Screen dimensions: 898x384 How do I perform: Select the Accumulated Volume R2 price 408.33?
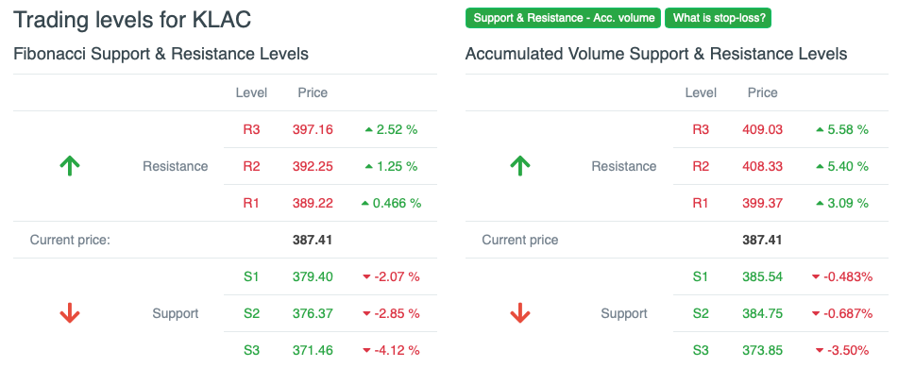[762, 167]
